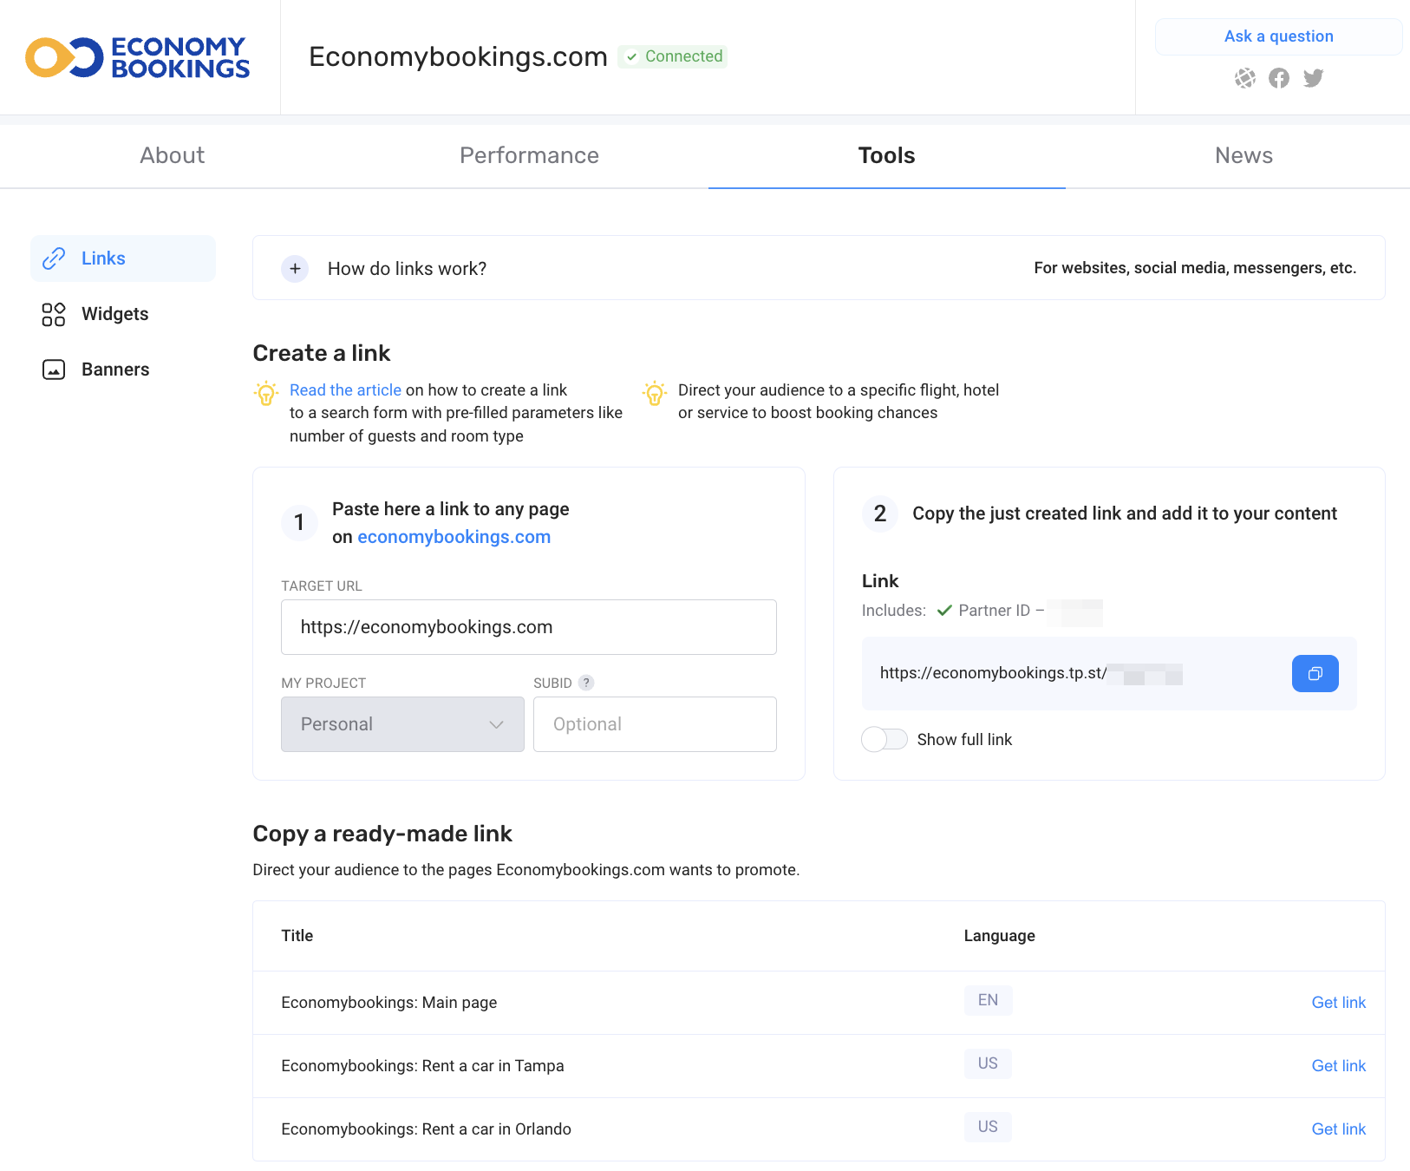Screen dimensions: 1410x1171
Task: Click the EN language tag
Action: [988, 1000]
